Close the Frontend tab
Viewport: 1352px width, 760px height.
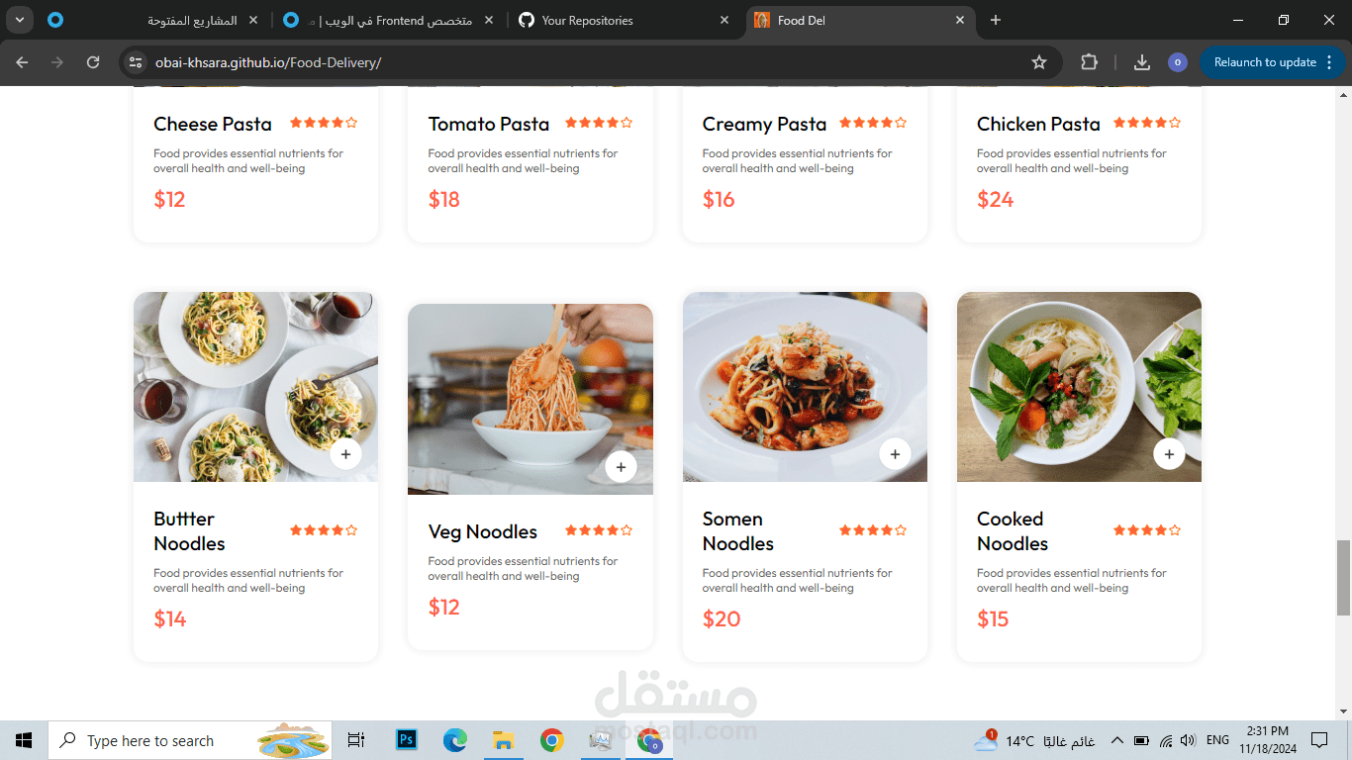click(489, 20)
